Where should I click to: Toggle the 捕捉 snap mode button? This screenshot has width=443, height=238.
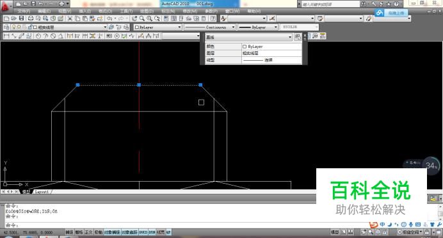click(69, 232)
